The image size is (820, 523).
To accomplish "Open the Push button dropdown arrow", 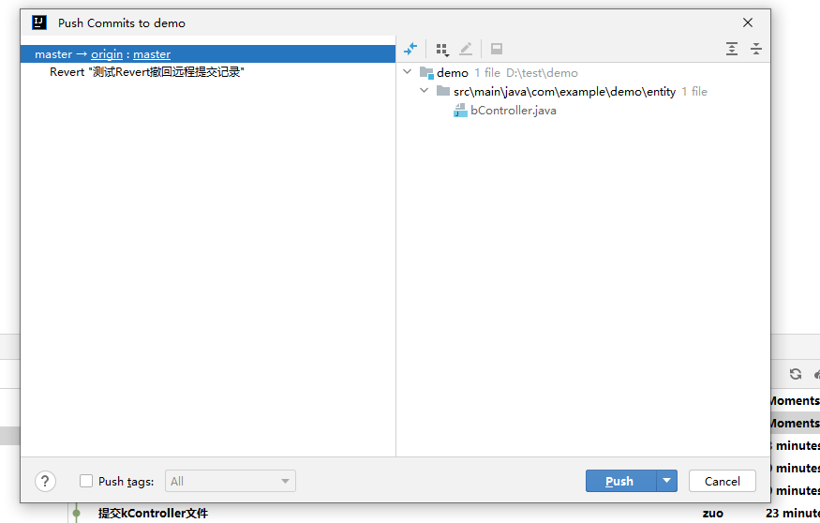I will (x=666, y=481).
